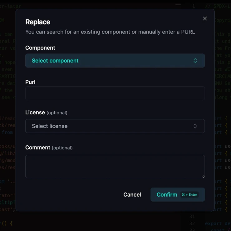Open the Select component dropdown
Image resolution: width=231 pixels, height=231 pixels.
click(x=115, y=61)
